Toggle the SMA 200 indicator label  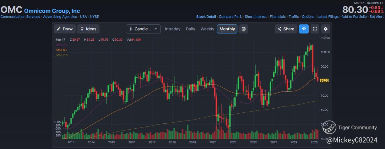(62, 55)
